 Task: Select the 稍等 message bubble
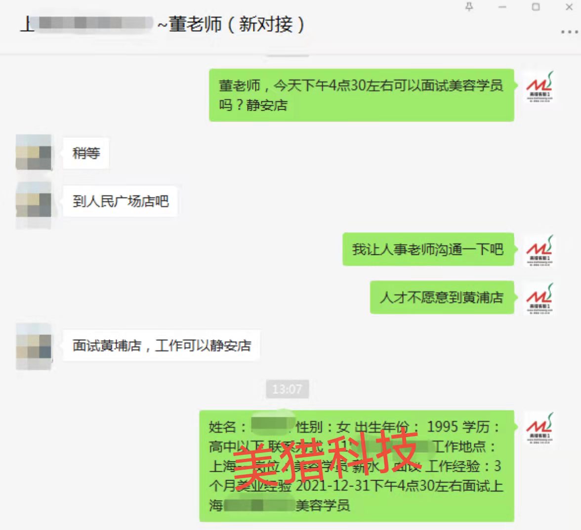pyautogui.click(x=86, y=153)
